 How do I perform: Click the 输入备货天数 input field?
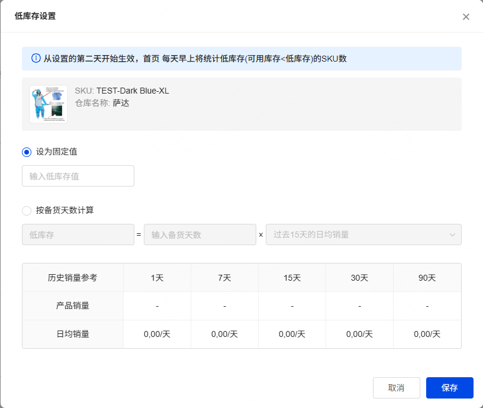199,234
